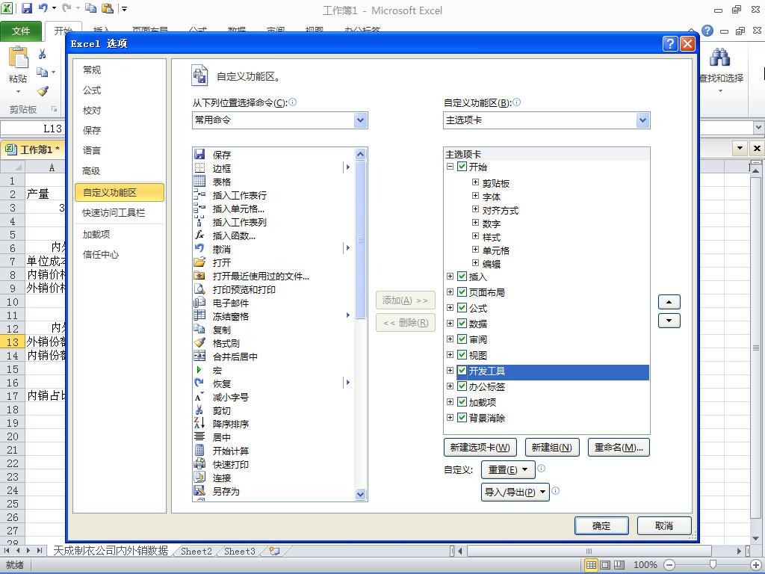Expand the 剪贴板 group node

point(475,182)
